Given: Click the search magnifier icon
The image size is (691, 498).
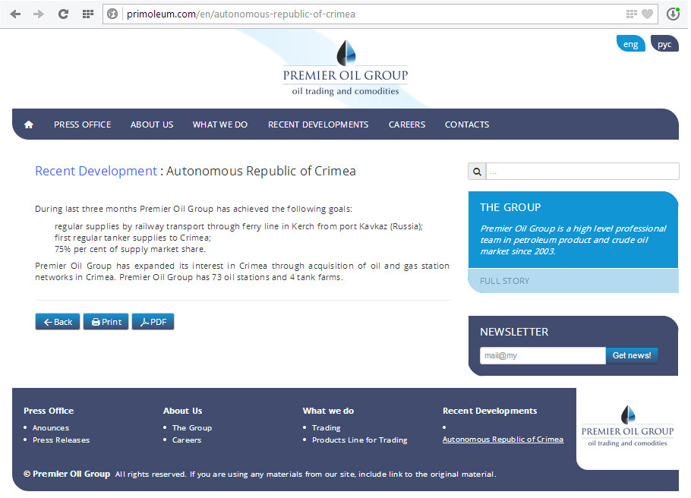Looking at the screenshot, I should 477,172.
